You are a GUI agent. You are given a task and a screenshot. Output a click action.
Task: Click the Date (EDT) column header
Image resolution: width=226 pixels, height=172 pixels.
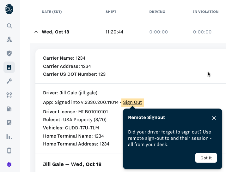click(52, 12)
